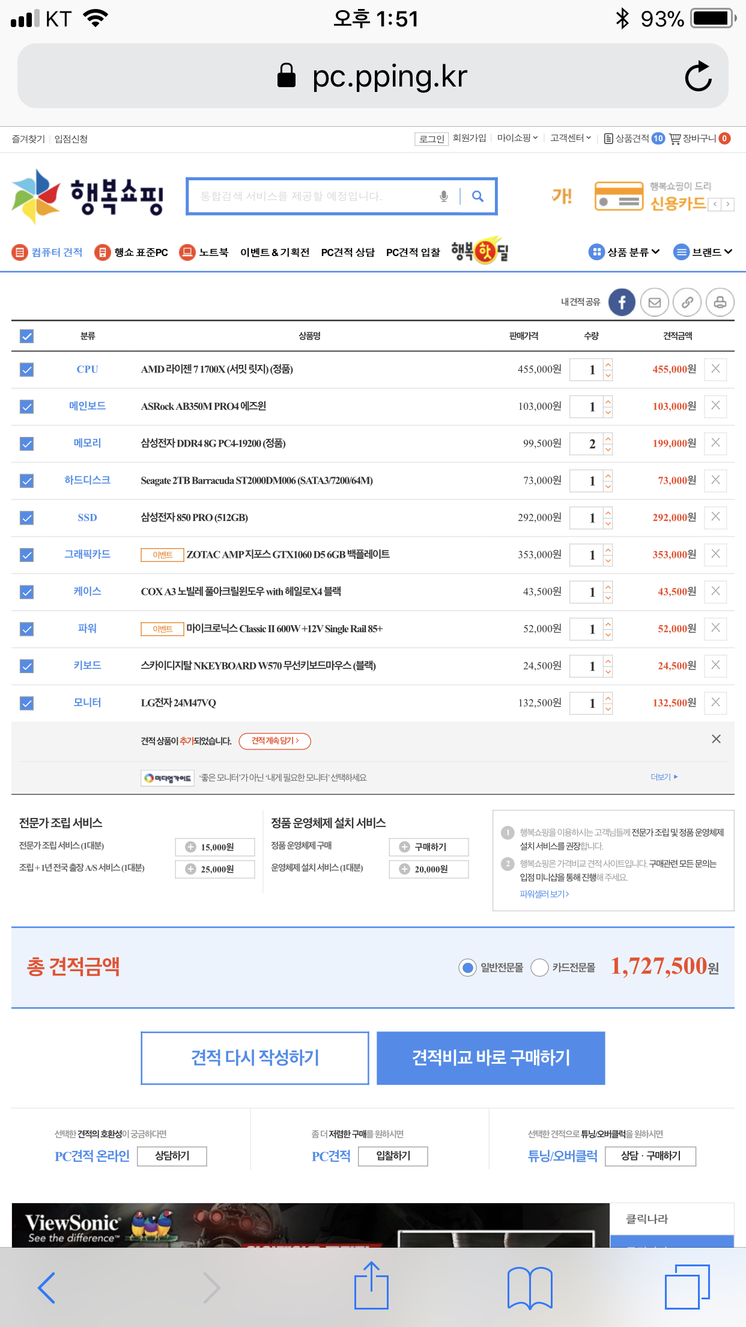Uncheck the 케이스 row checkbox
This screenshot has width=746, height=1327.
point(26,592)
